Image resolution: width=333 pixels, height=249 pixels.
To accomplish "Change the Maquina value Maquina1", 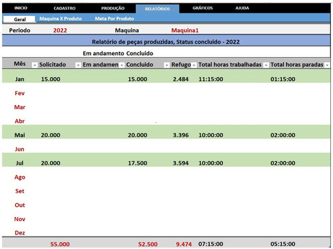I will (185, 31).
